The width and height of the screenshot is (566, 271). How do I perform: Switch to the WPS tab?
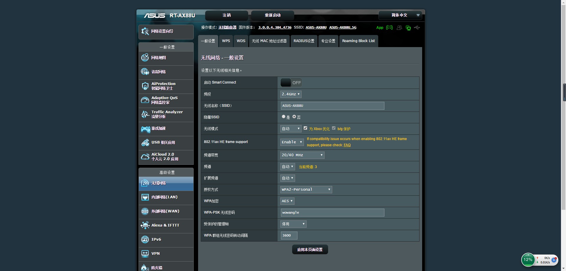[x=226, y=41]
